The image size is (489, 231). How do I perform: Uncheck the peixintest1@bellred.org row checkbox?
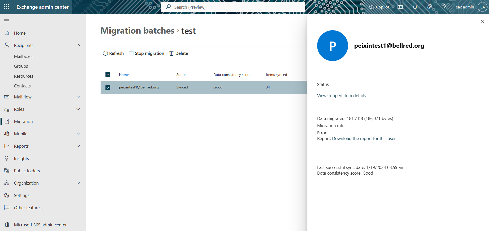click(108, 87)
